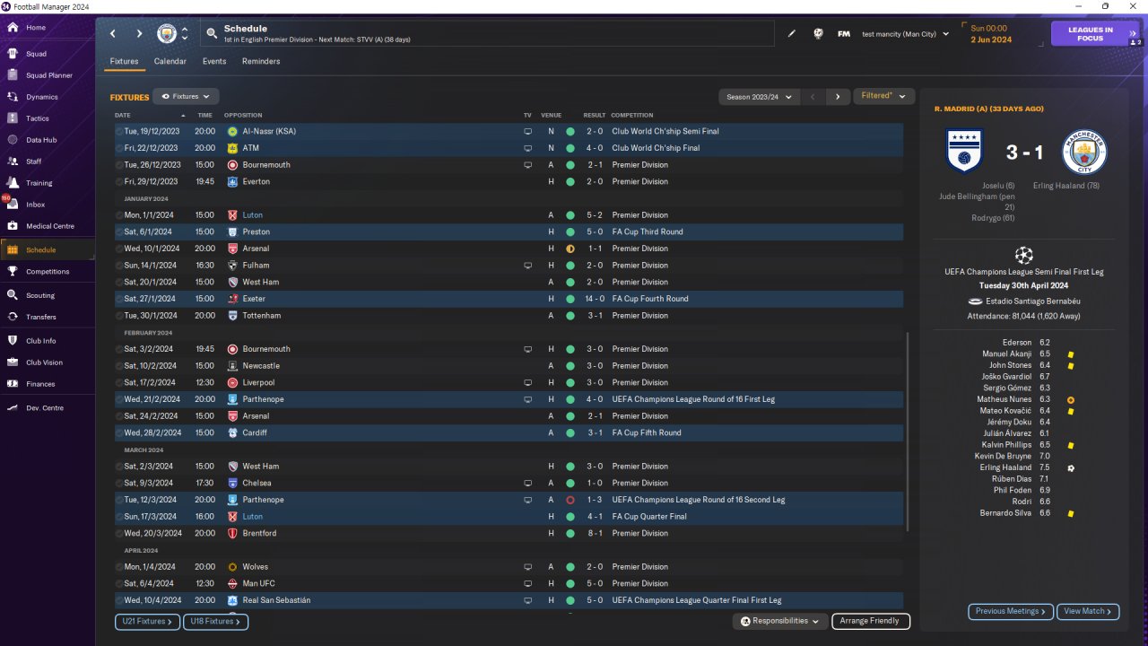Click Kevin De Bruyne in the ratings list
This screenshot has width=1148, height=646.
click(1003, 456)
